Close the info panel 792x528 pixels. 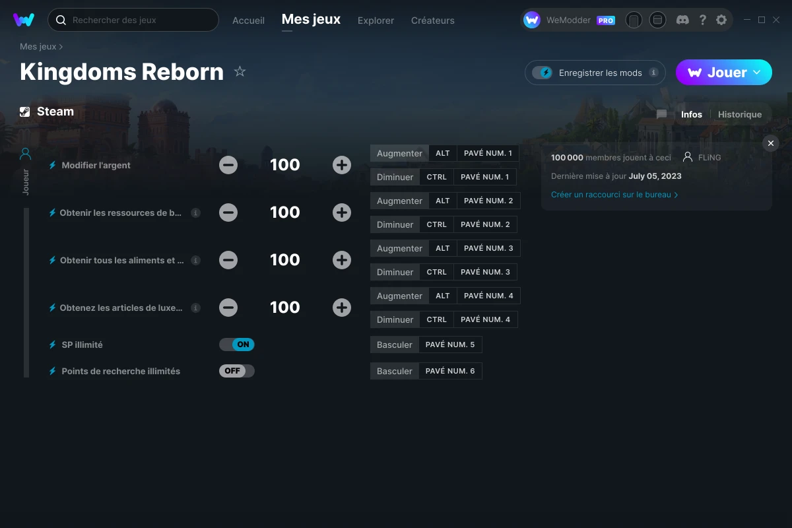(x=770, y=143)
